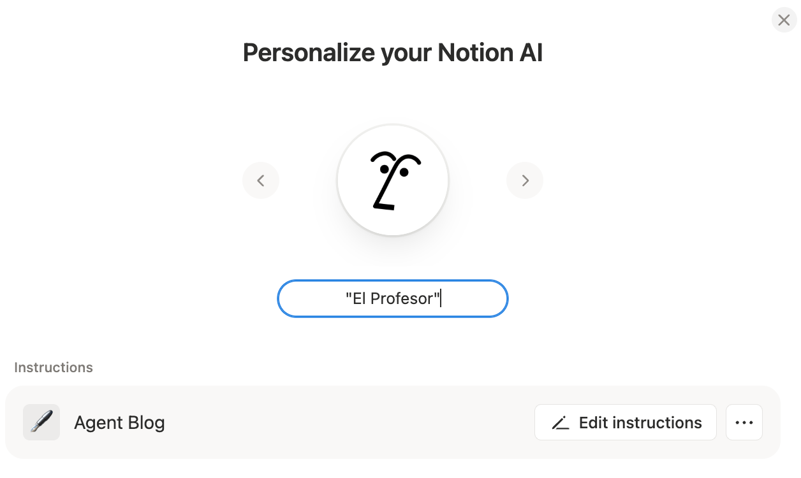
Task: Open the ellipsis options menu for Agent Blog
Action: (x=744, y=422)
